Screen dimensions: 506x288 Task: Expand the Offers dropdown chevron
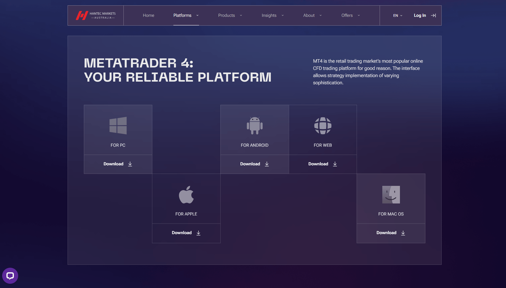(x=359, y=15)
